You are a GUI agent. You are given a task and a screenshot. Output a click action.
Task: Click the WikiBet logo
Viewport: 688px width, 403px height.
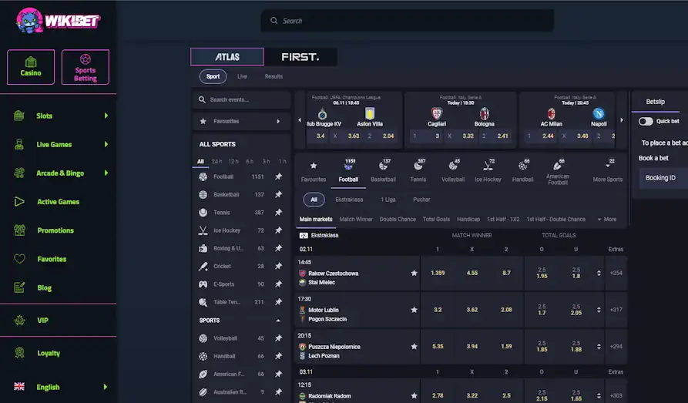(x=59, y=21)
